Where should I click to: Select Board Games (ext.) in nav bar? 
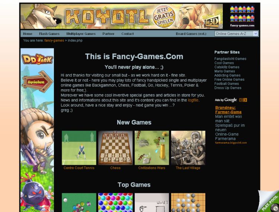coord(191,34)
